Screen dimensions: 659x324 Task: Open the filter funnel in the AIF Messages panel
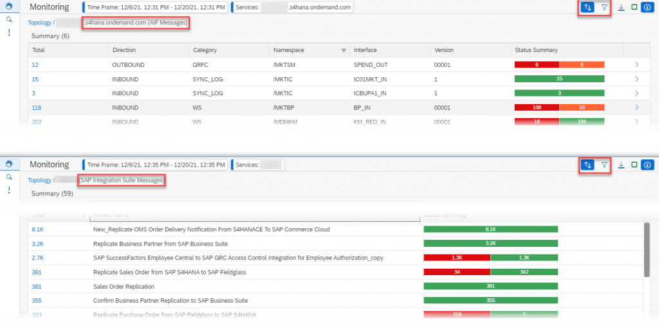pyautogui.click(x=604, y=7)
